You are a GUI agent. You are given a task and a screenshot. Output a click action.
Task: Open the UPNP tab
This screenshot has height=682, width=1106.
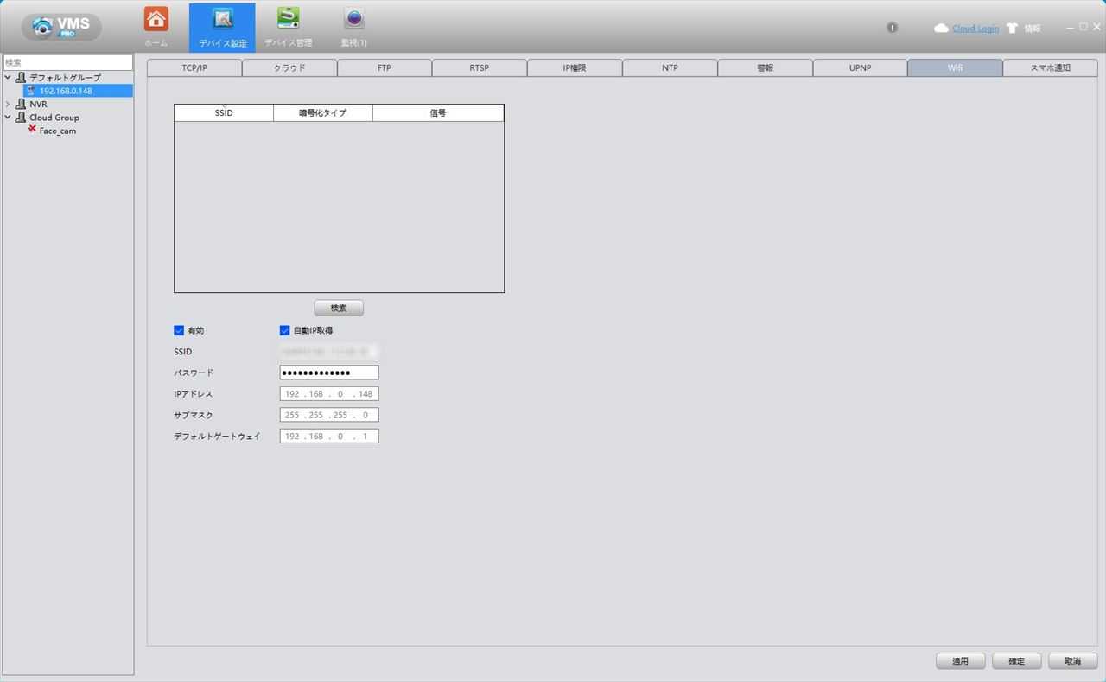point(860,67)
